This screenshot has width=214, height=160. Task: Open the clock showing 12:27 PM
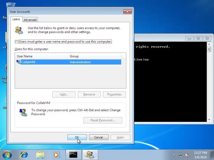pyautogui.click(x=200, y=155)
